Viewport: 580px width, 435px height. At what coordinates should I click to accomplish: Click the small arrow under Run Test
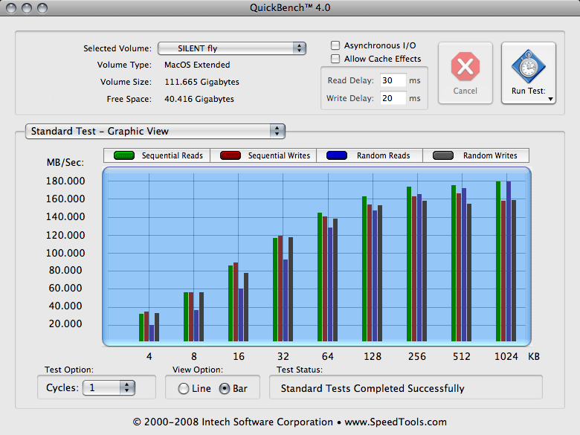click(550, 98)
